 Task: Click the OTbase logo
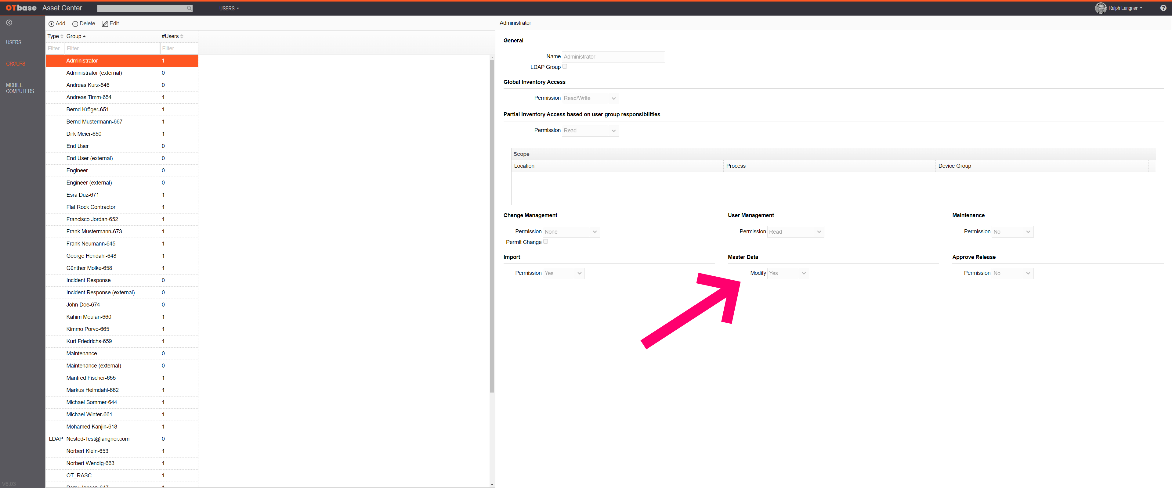click(x=20, y=8)
